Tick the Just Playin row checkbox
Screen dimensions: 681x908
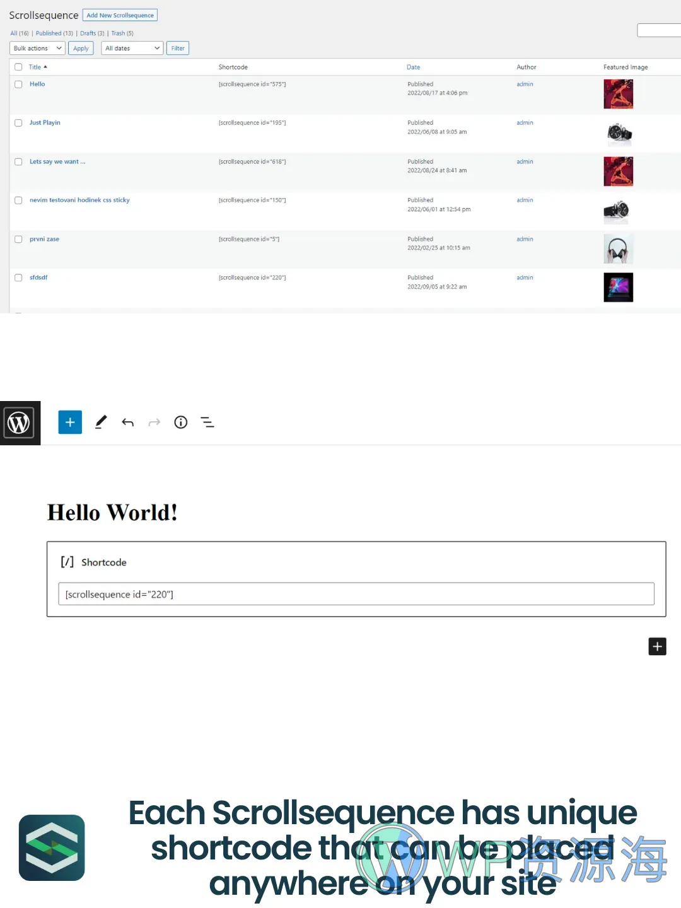click(x=18, y=123)
